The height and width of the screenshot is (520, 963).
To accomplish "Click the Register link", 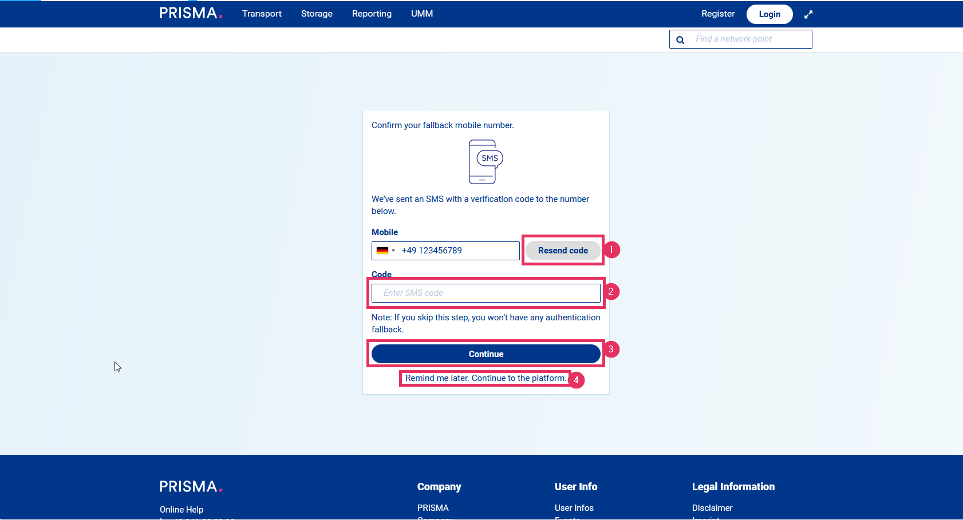I will [718, 14].
